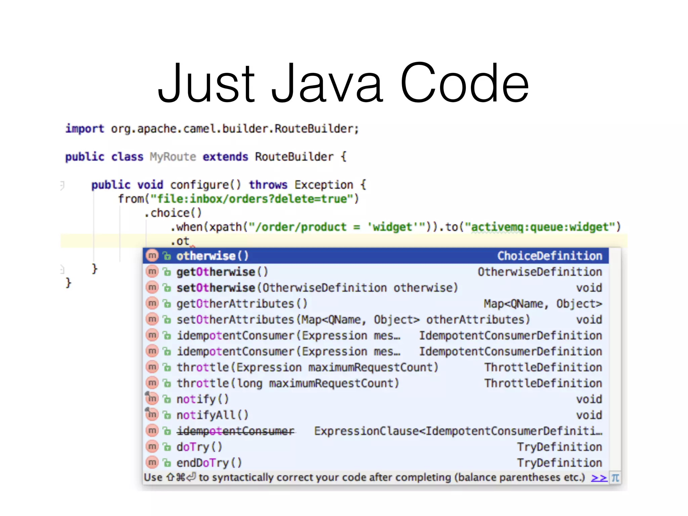Click the method icon beside otherwise()

coord(152,256)
